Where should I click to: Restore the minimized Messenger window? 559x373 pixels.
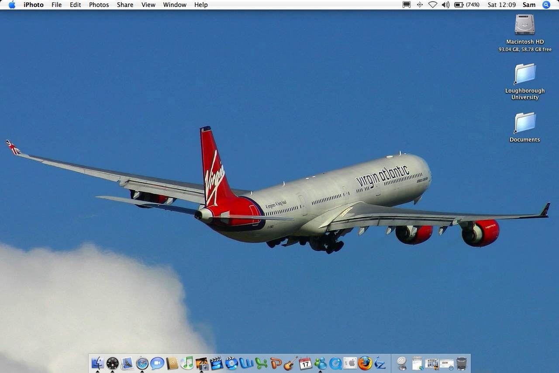click(417, 363)
